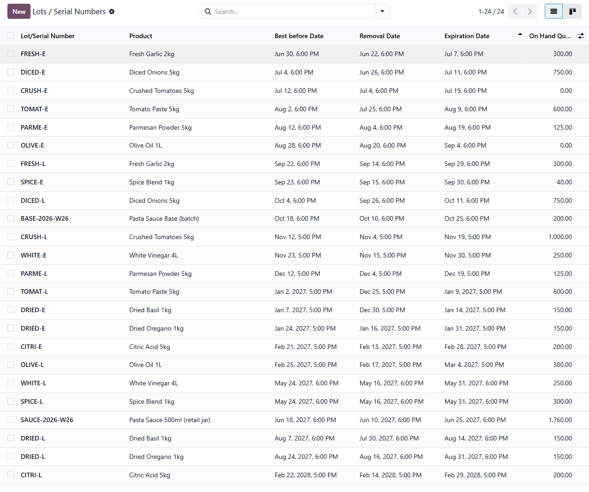Select the FRESH-E row checkbox
This screenshot has width=589, height=492.
pyautogui.click(x=11, y=54)
